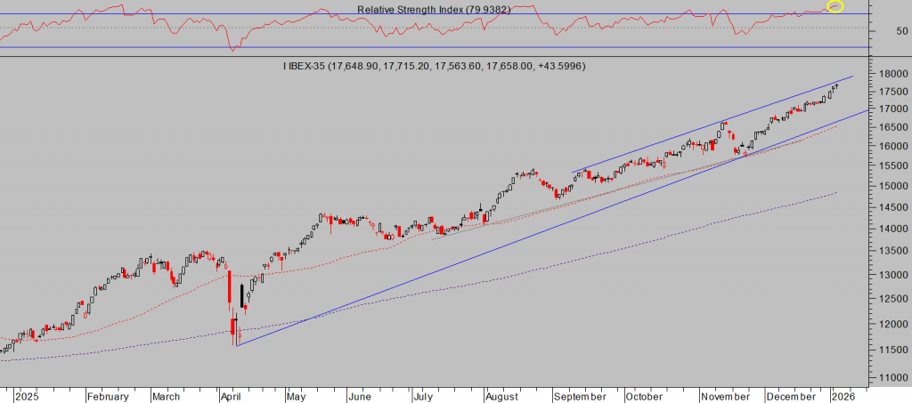Select the latest candle near 17658
The image size is (912, 403).
pyautogui.click(x=835, y=85)
